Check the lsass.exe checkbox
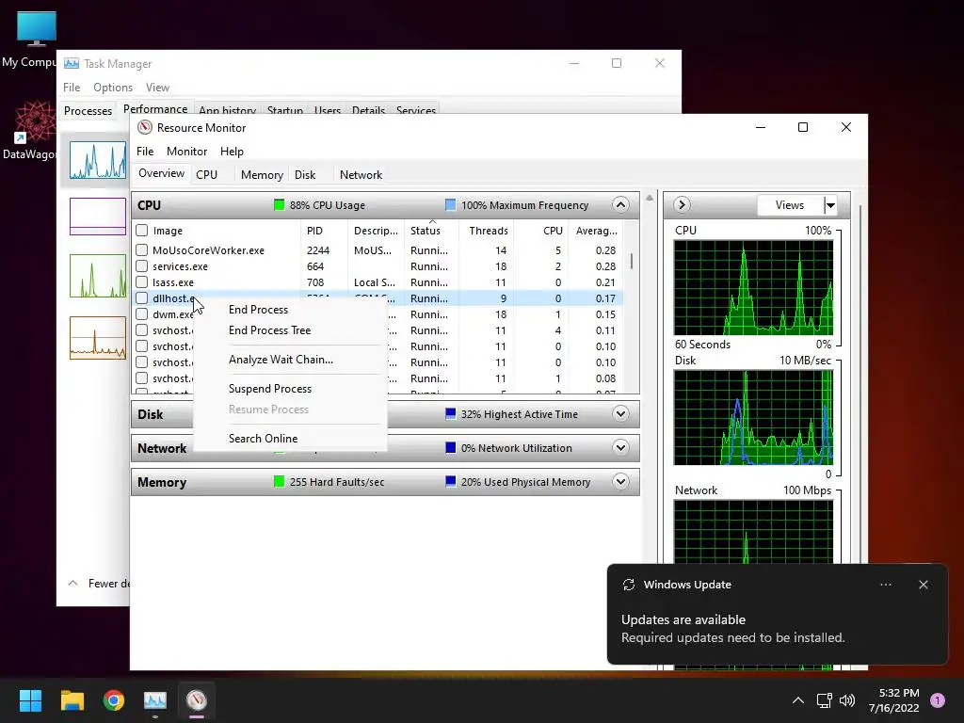Screen dimensions: 964x723 (x=142, y=282)
